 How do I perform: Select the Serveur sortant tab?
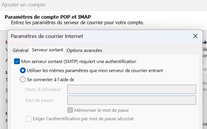47,50
